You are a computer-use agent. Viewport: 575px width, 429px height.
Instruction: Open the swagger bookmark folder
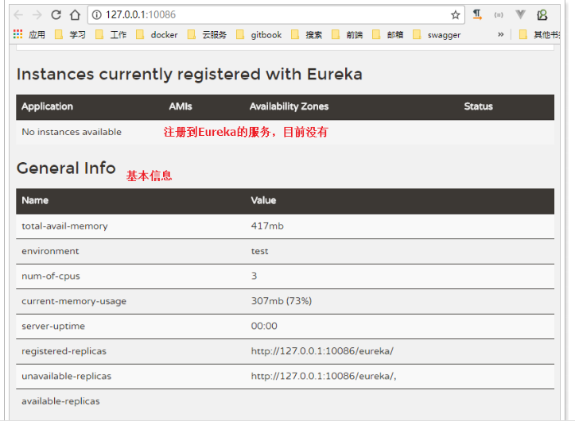[x=437, y=35]
